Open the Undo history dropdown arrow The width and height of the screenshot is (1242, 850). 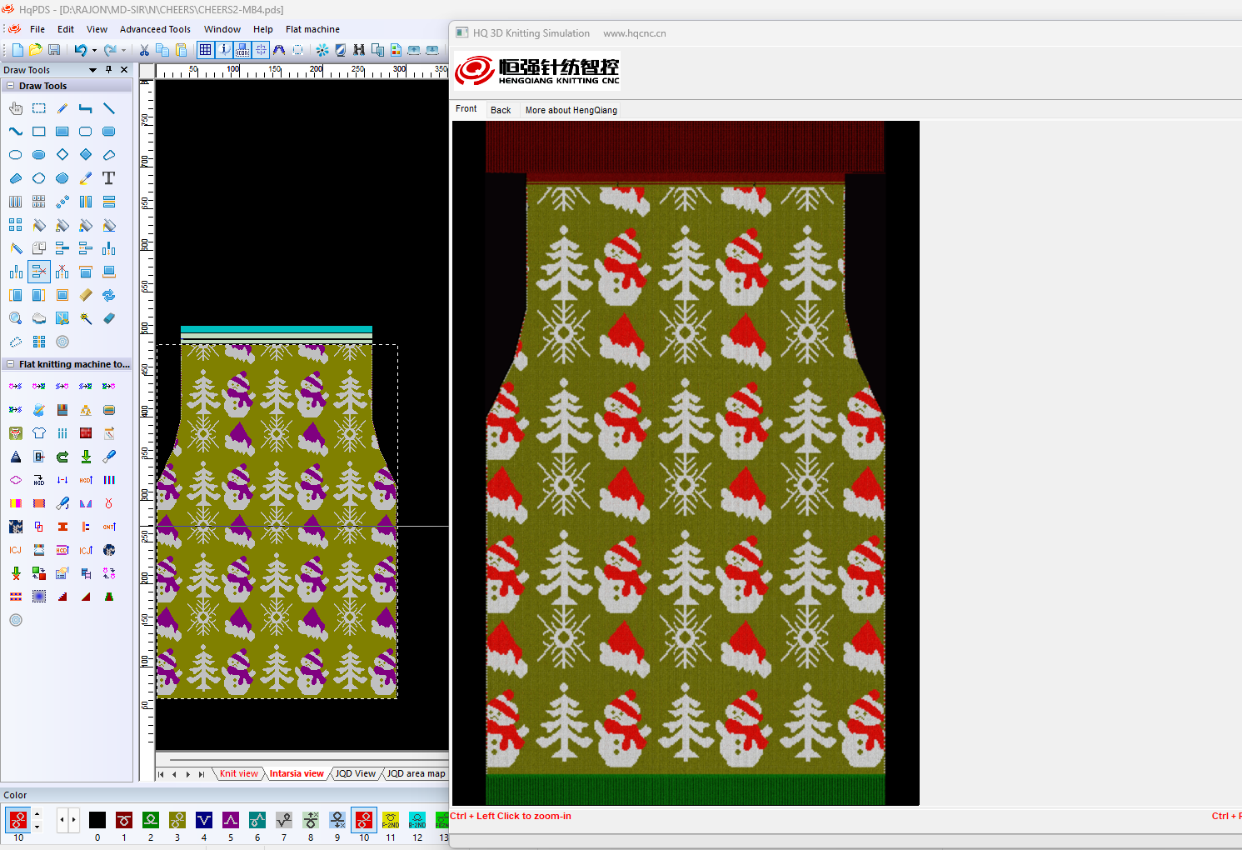94,51
